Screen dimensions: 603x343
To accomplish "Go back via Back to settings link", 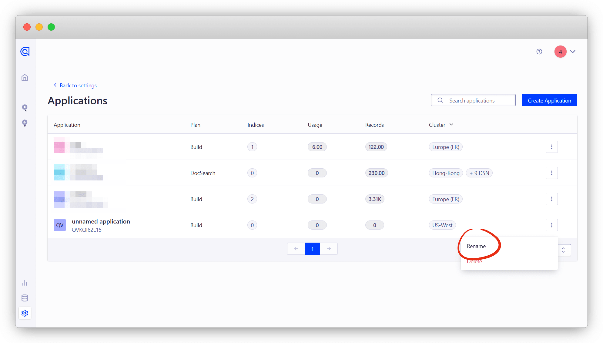I will pos(78,86).
